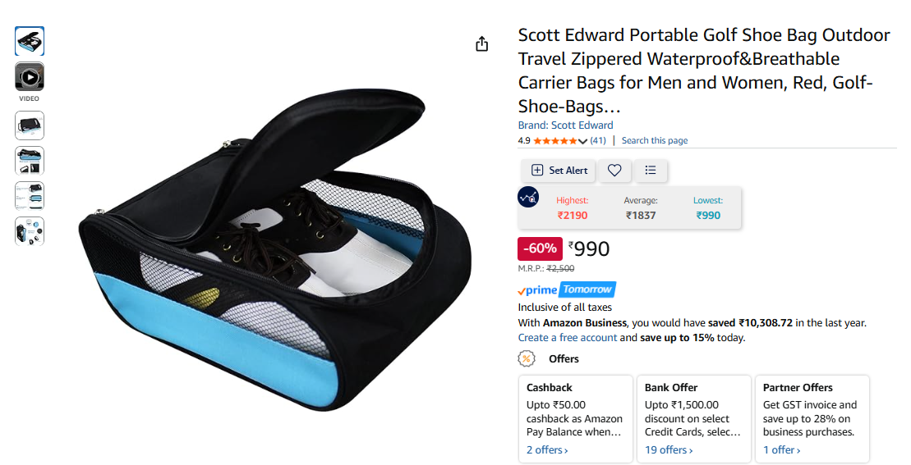Expand the star ratings dropdown chevron

point(582,141)
